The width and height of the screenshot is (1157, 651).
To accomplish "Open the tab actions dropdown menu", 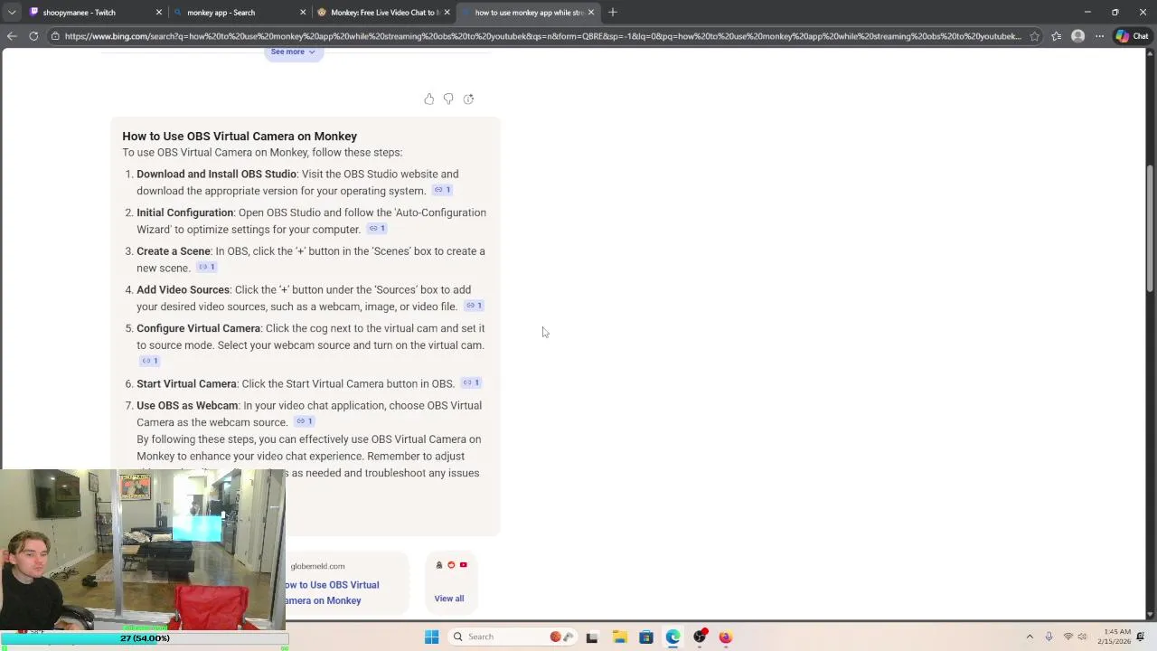I will 11,13.
